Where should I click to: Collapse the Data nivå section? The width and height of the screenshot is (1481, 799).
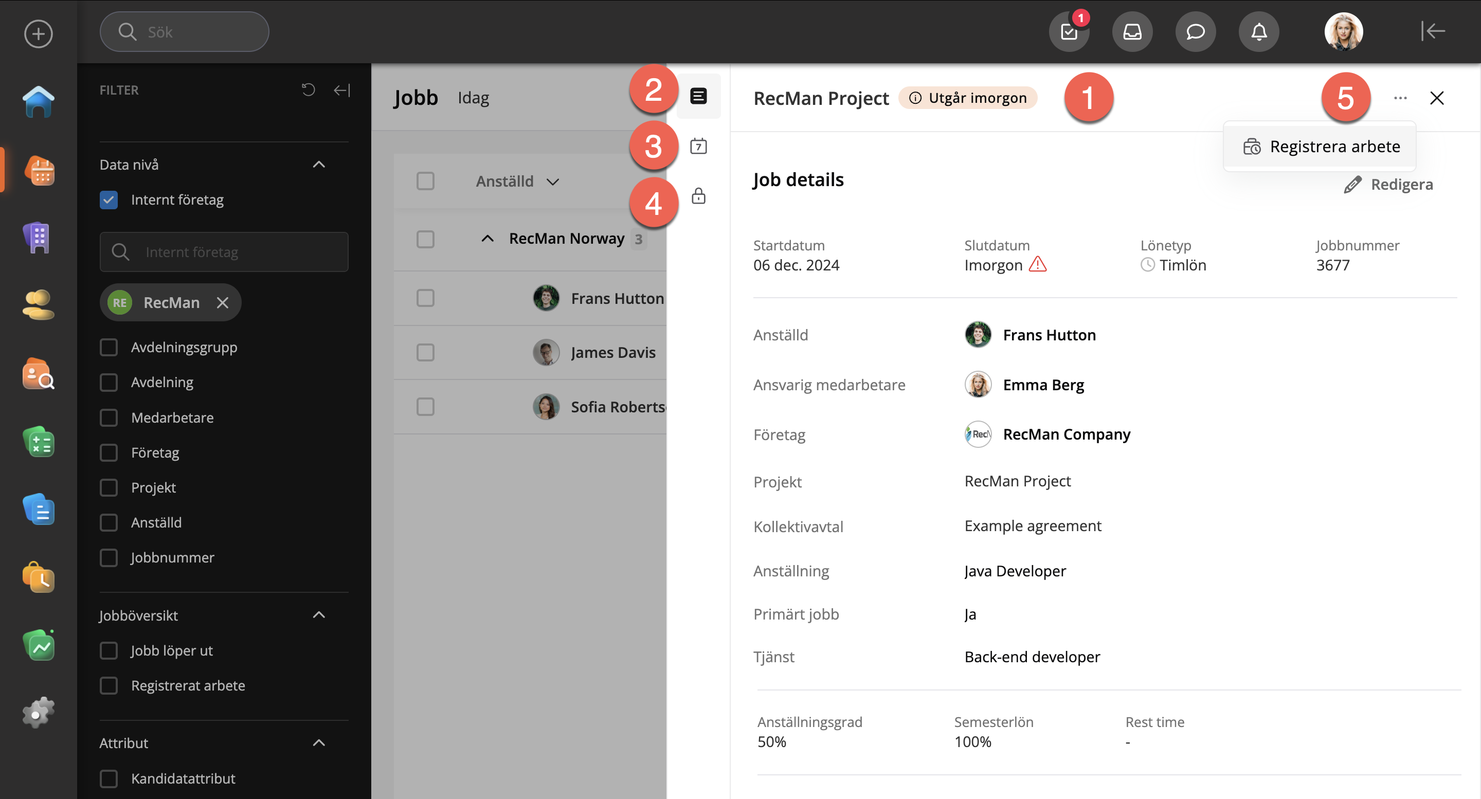coord(319,165)
